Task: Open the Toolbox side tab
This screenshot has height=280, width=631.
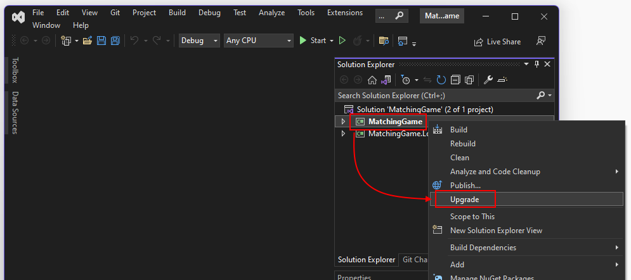Action: [x=15, y=70]
